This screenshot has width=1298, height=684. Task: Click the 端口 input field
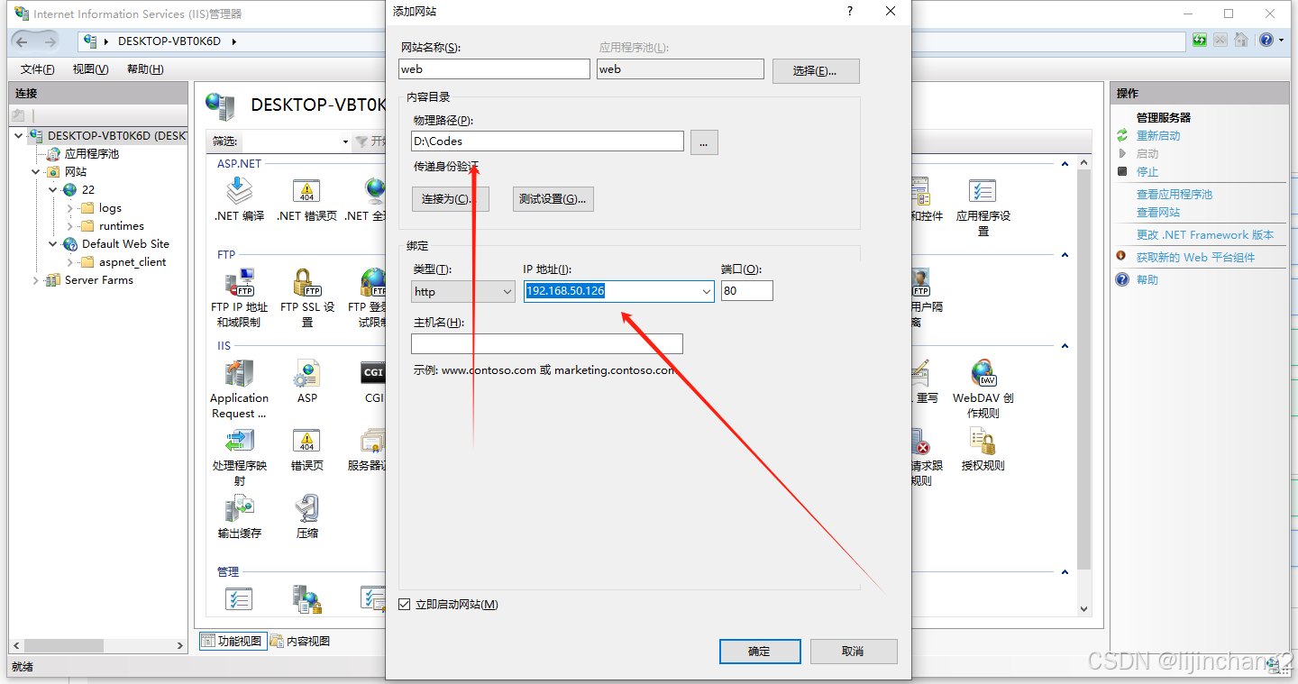tap(746, 290)
